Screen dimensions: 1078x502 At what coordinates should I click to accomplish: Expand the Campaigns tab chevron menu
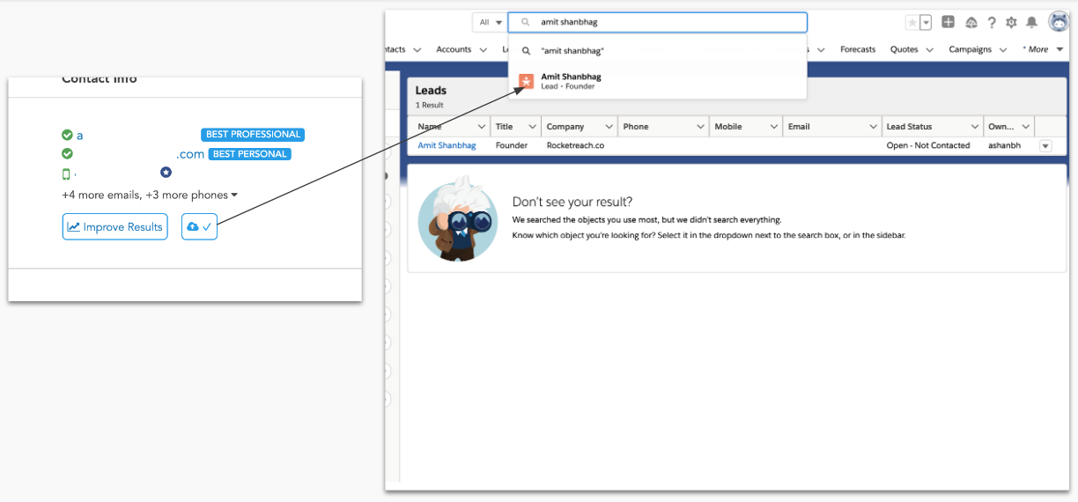tap(1002, 50)
